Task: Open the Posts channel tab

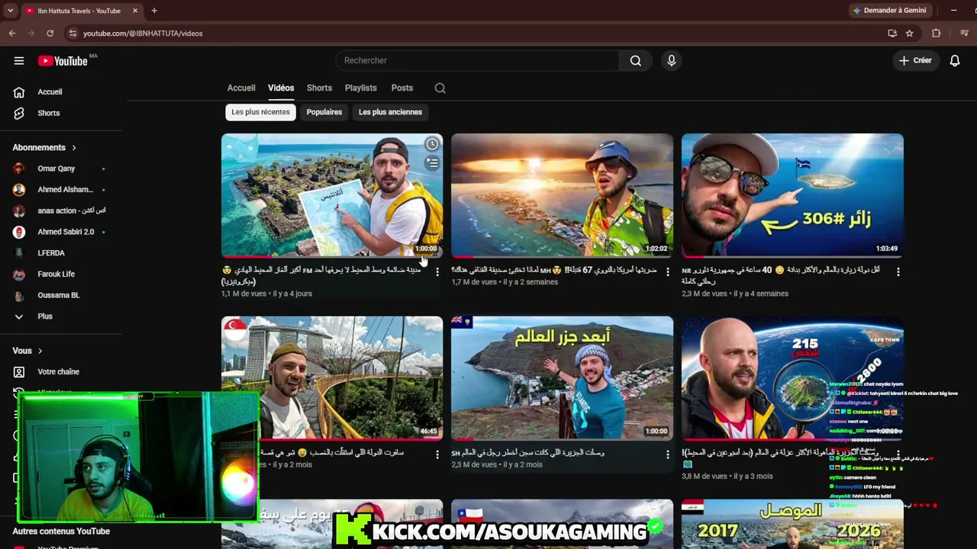Action: 402,88
